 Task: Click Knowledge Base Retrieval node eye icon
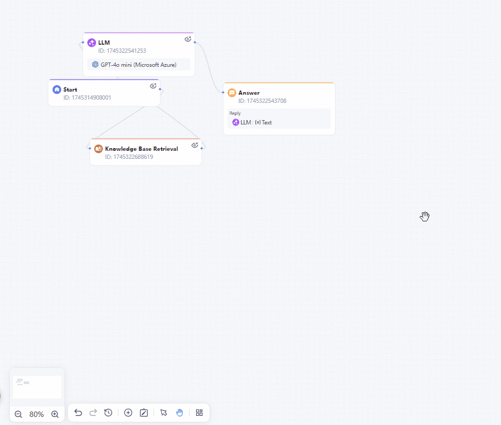(194, 145)
